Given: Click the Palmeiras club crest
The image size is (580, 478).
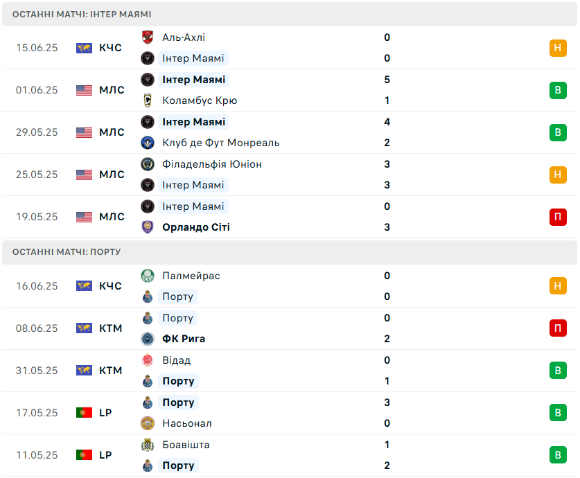Looking at the screenshot, I should coord(148,276).
